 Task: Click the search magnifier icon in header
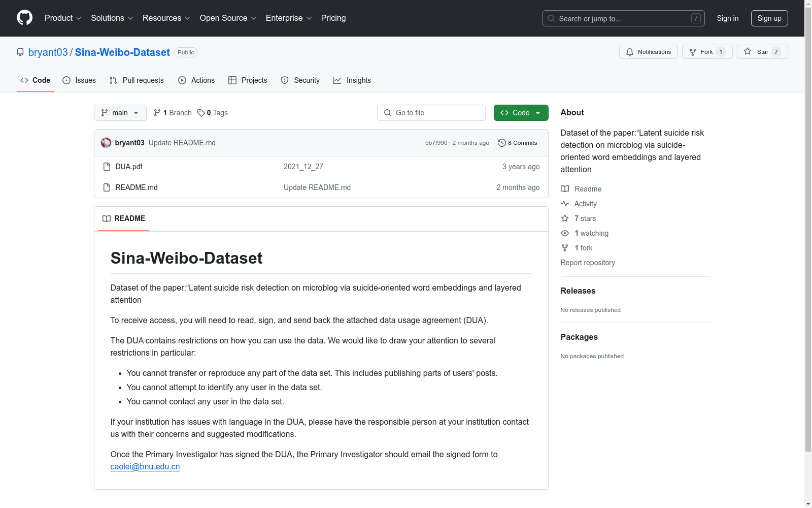click(x=551, y=18)
